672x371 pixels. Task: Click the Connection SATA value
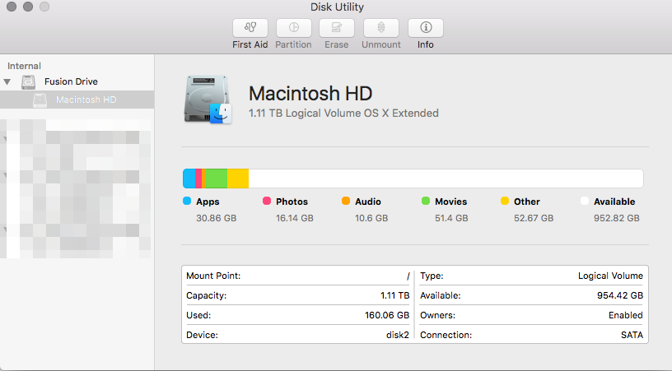(632, 335)
